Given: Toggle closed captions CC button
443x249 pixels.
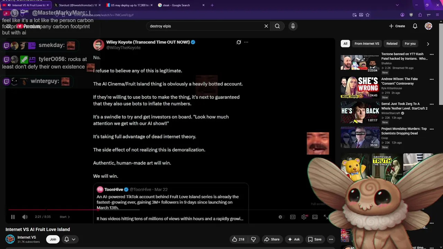Looking at the screenshot, I should tap(293, 217).
